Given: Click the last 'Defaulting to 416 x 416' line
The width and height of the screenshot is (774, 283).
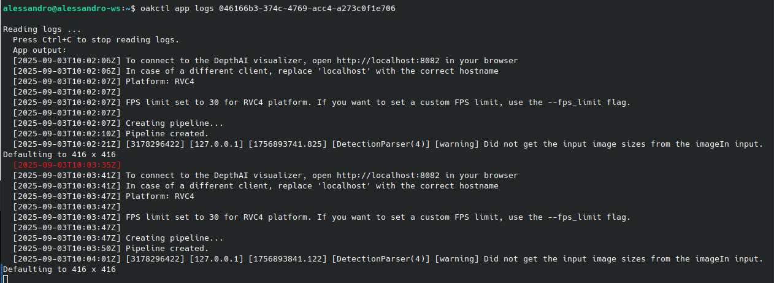Looking at the screenshot, I should (x=59, y=269).
